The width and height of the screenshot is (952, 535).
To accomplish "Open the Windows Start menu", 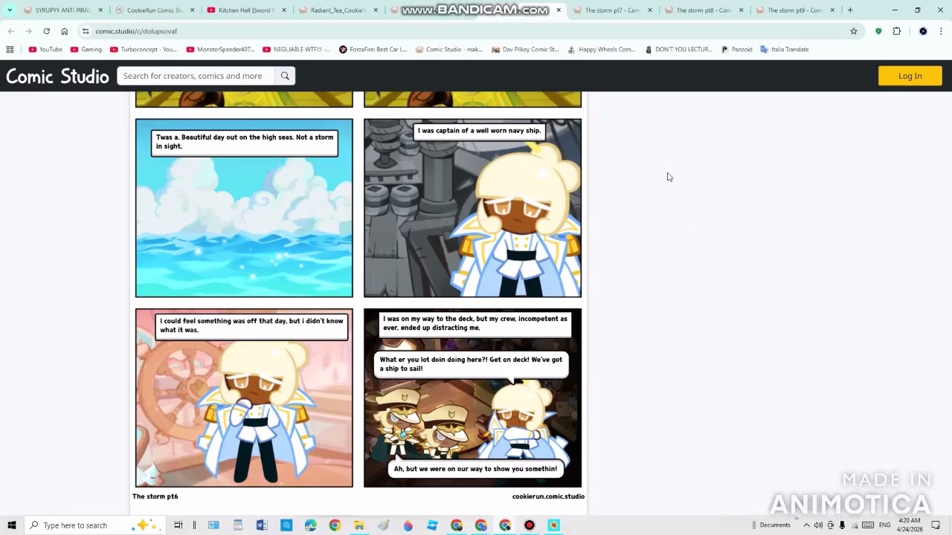I will (x=12, y=525).
